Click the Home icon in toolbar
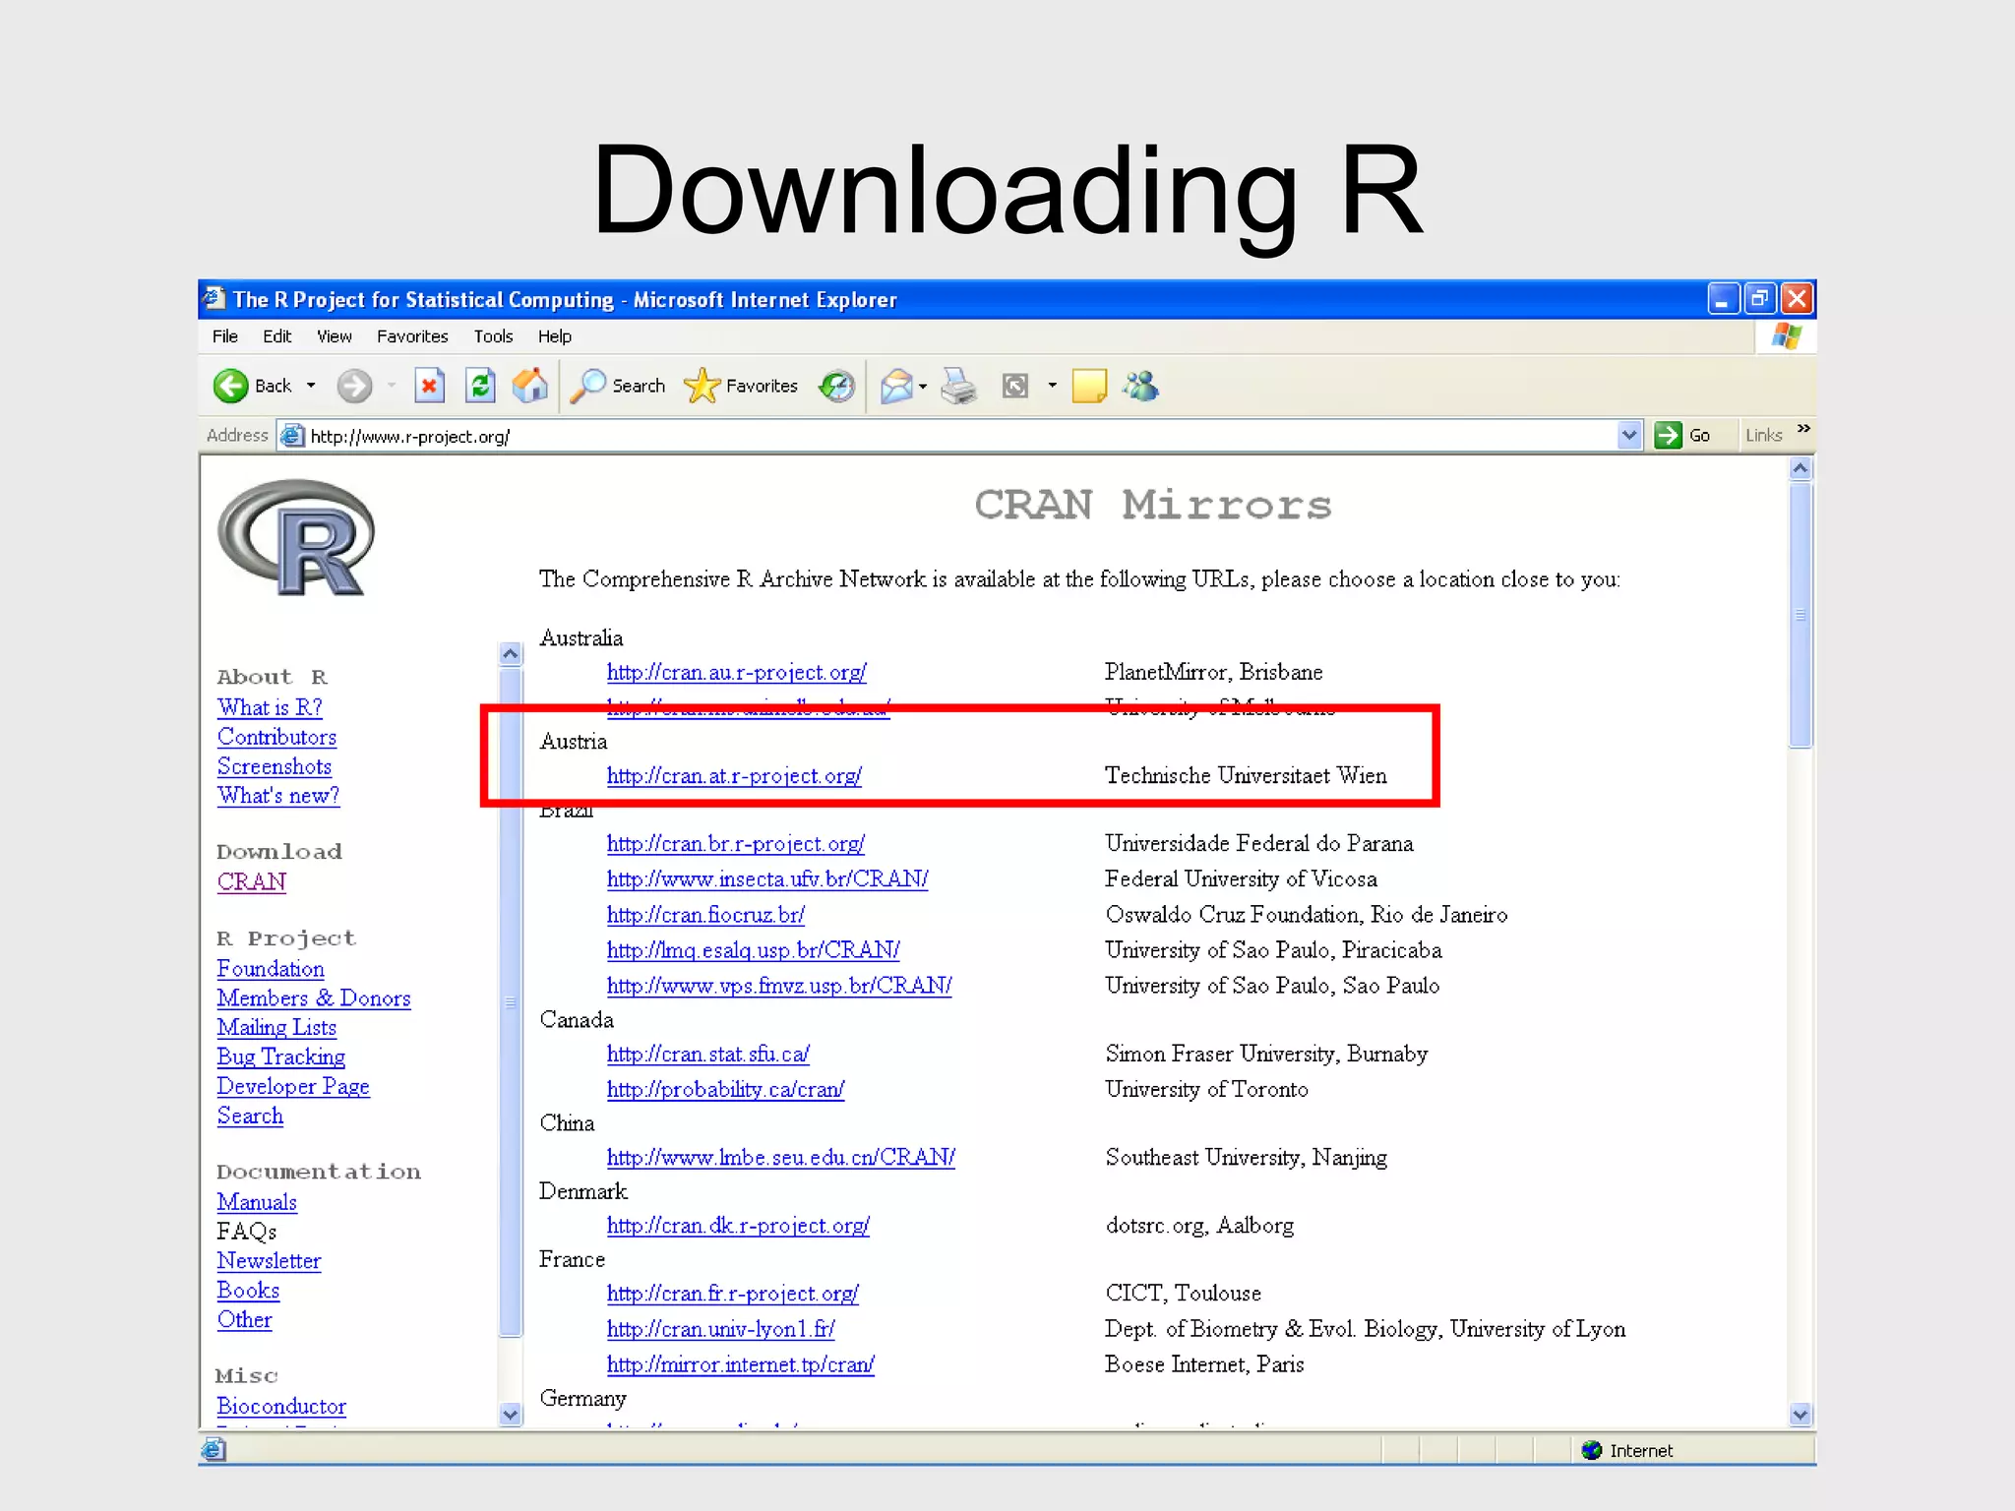This screenshot has height=1511, width=2015. (530, 386)
